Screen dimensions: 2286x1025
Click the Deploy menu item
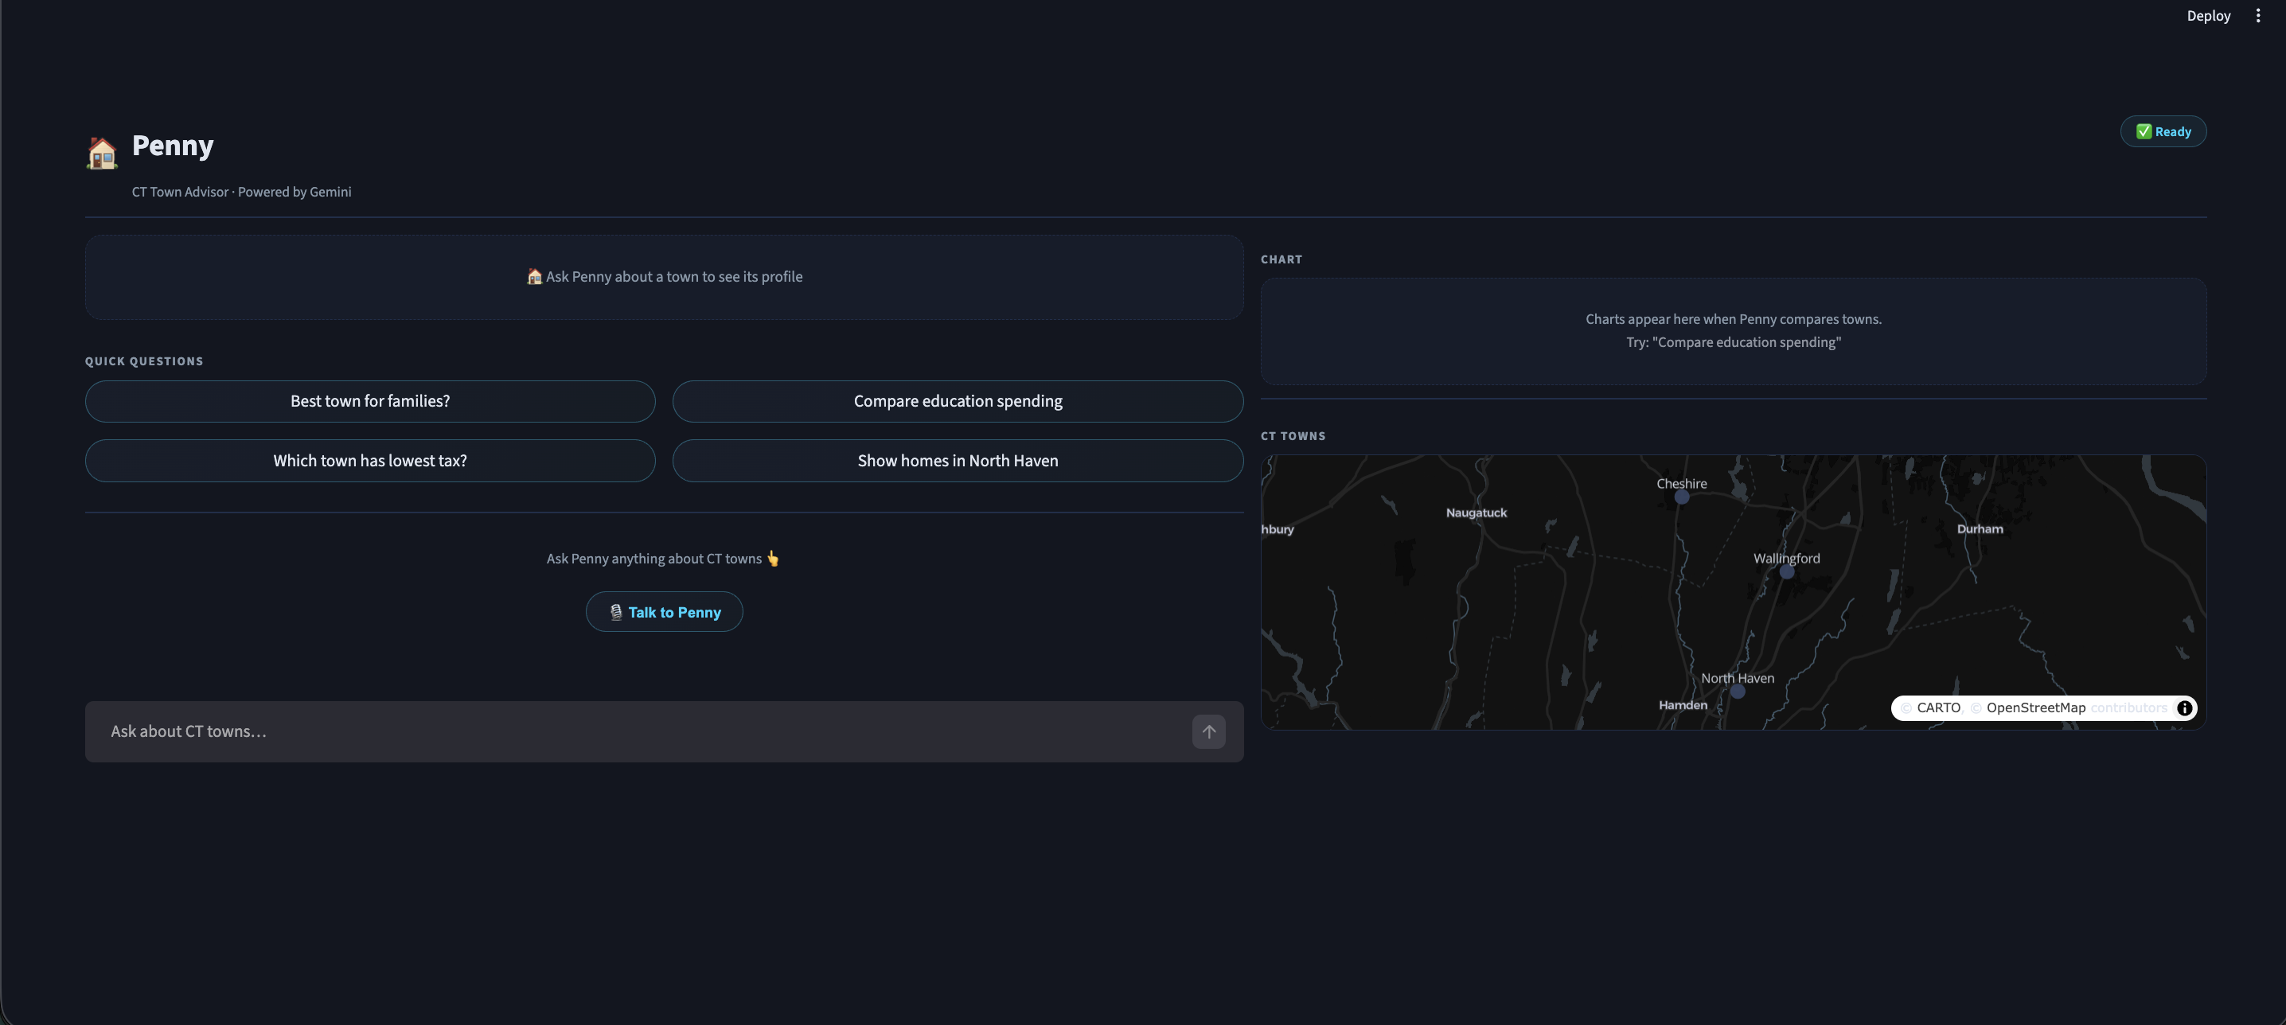pyautogui.click(x=2207, y=16)
